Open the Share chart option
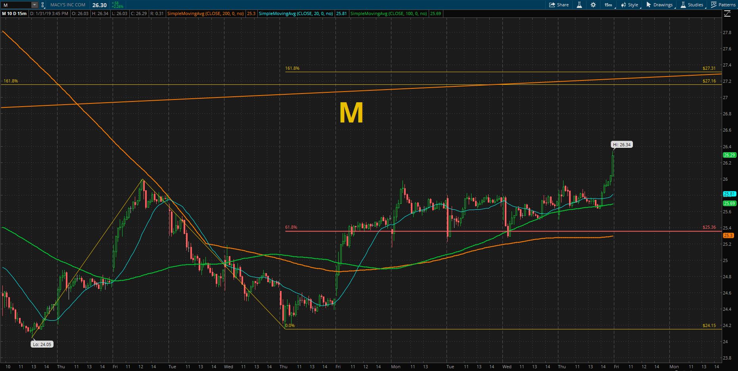The image size is (738, 371). [559, 5]
